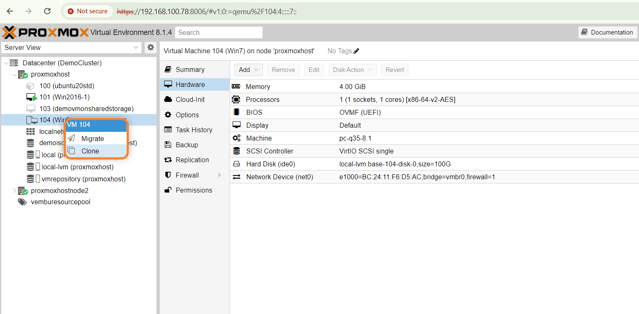Click the proxmoxhostnode2 node icon
Image resolution: width=639 pixels, height=314 pixels.
(x=22, y=191)
